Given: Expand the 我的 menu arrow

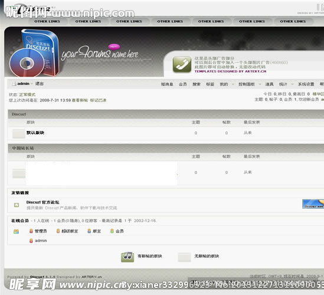Looking at the screenshot, I should click(233, 84).
